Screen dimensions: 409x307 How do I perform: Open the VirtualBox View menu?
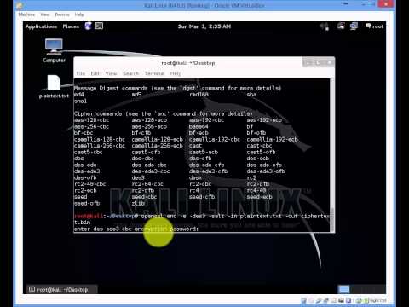[x=45, y=14]
